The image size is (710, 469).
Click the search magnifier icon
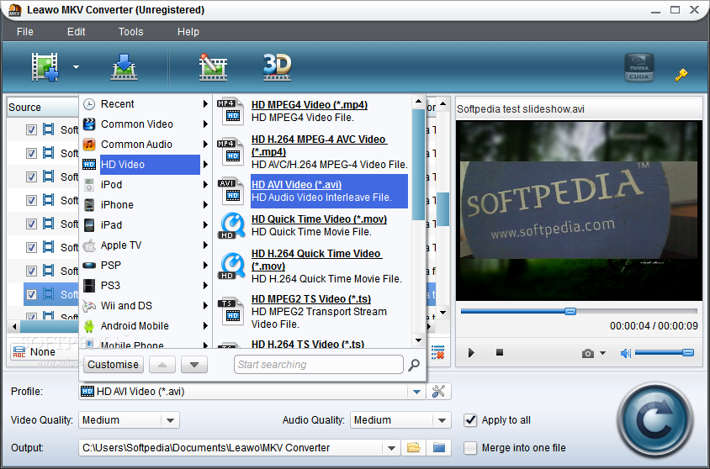pyautogui.click(x=413, y=365)
